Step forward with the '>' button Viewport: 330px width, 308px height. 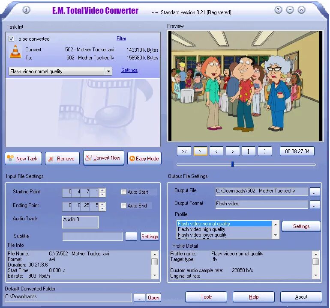[233, 151]
